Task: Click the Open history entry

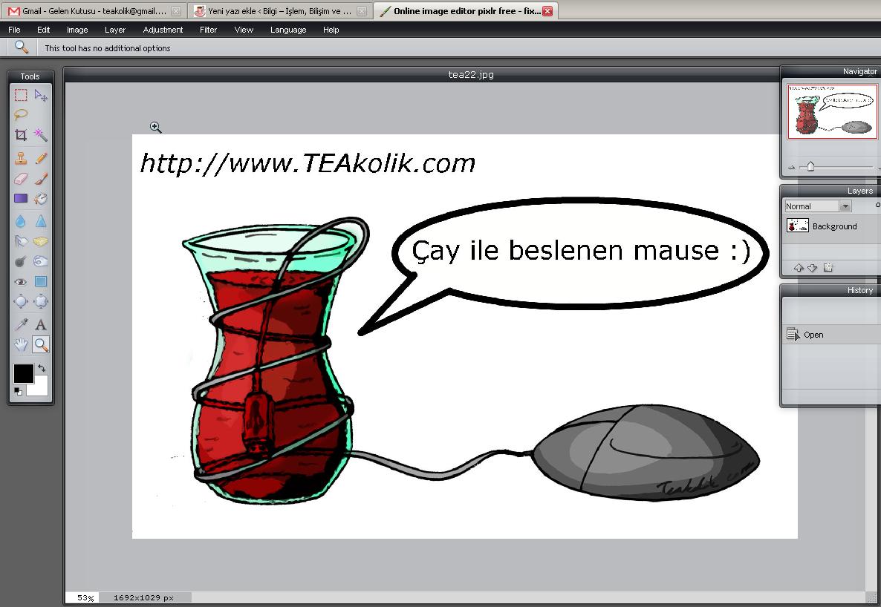Action: click(x=813, y=335)
